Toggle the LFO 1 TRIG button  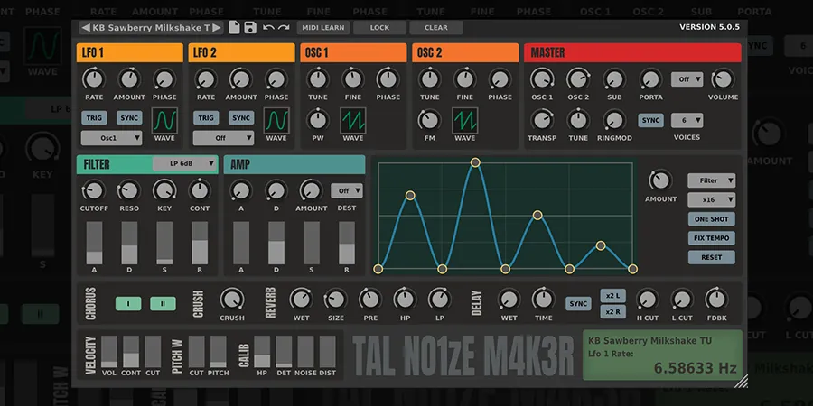click(94, 118)
